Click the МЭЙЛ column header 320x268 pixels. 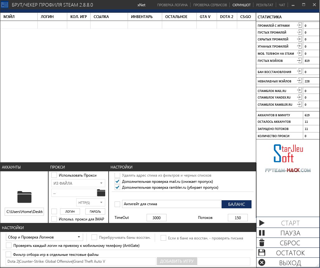pyautogui.click(x=19, y=17)
